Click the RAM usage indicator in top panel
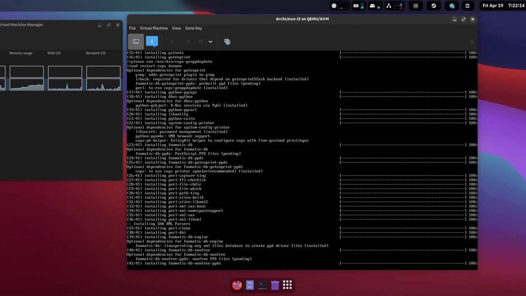 pyautogui.click(x=360, y=6)
